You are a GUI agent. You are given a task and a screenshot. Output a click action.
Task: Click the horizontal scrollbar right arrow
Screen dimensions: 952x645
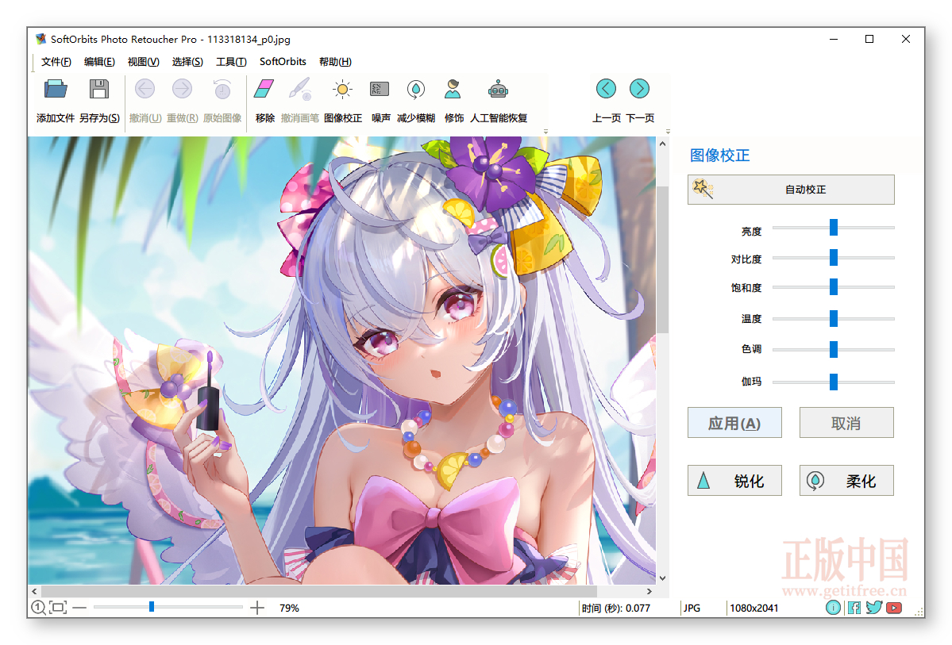click(x=649, y=591)
